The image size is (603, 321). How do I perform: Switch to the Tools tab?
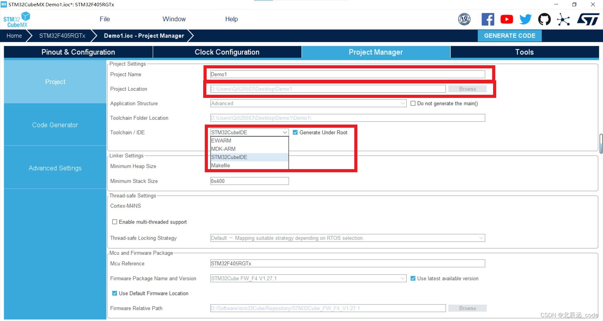point(524,52)
